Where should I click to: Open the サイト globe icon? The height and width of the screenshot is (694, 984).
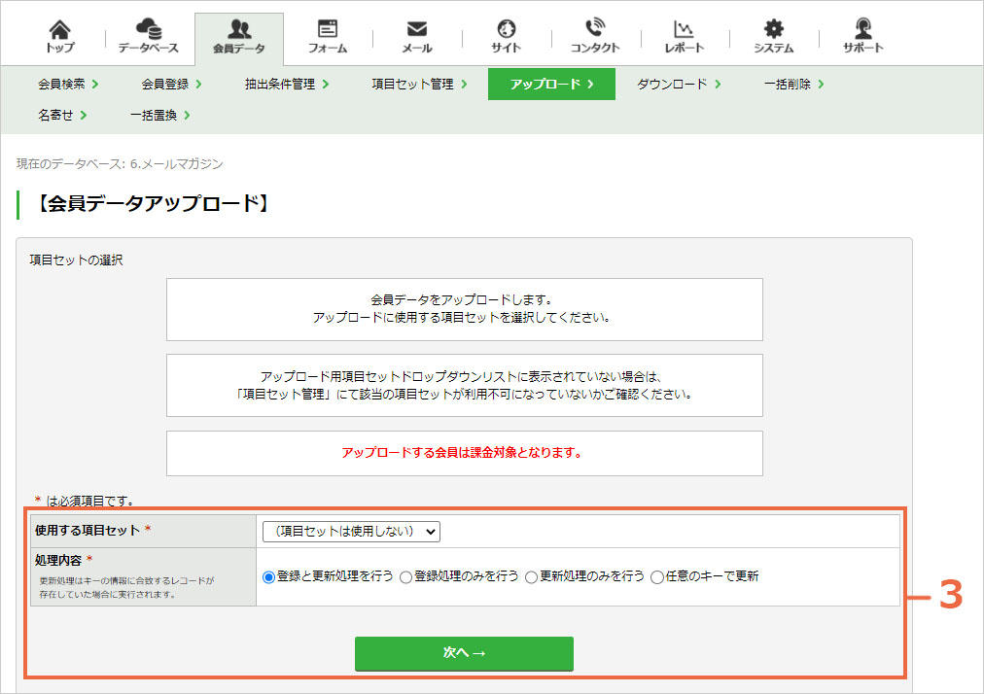[x=507, y=28]
